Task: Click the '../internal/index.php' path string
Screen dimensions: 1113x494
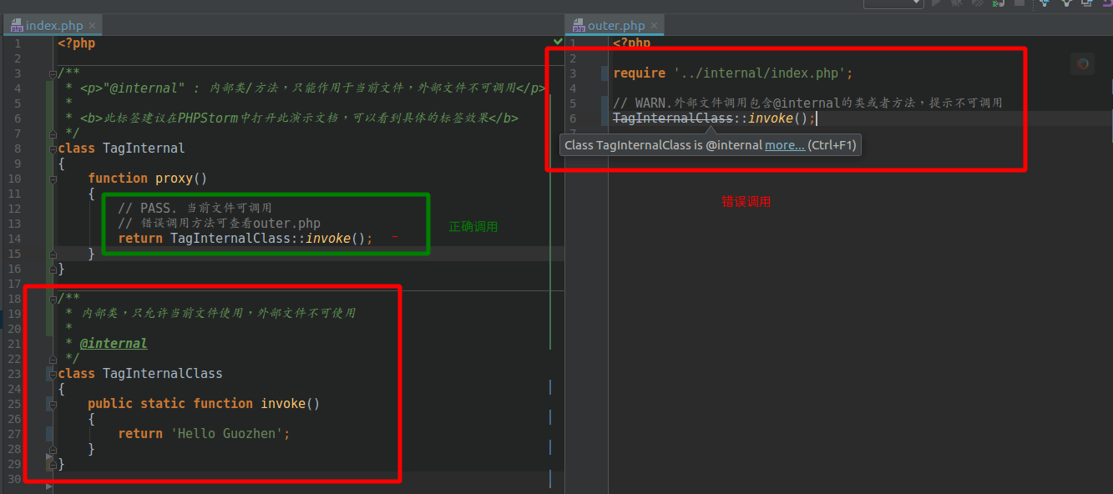Action: tap(760, 73)
